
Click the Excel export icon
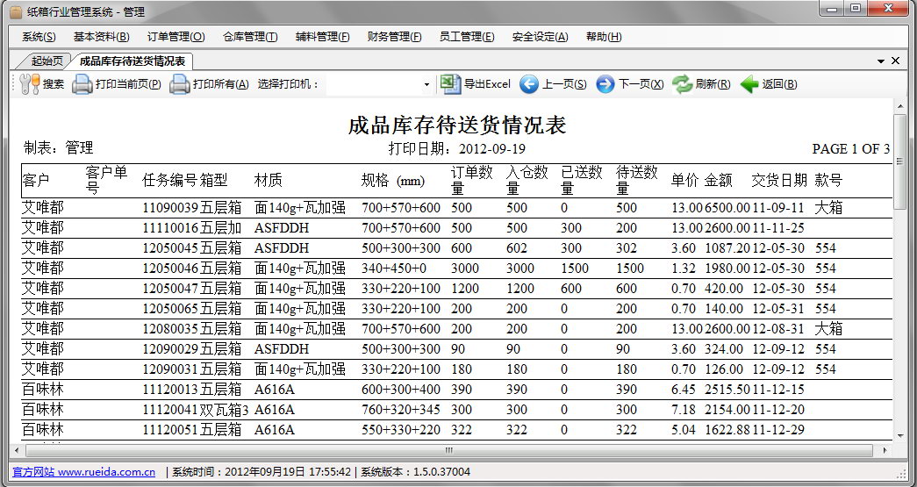pyautogui.click(x=450, y=84)
